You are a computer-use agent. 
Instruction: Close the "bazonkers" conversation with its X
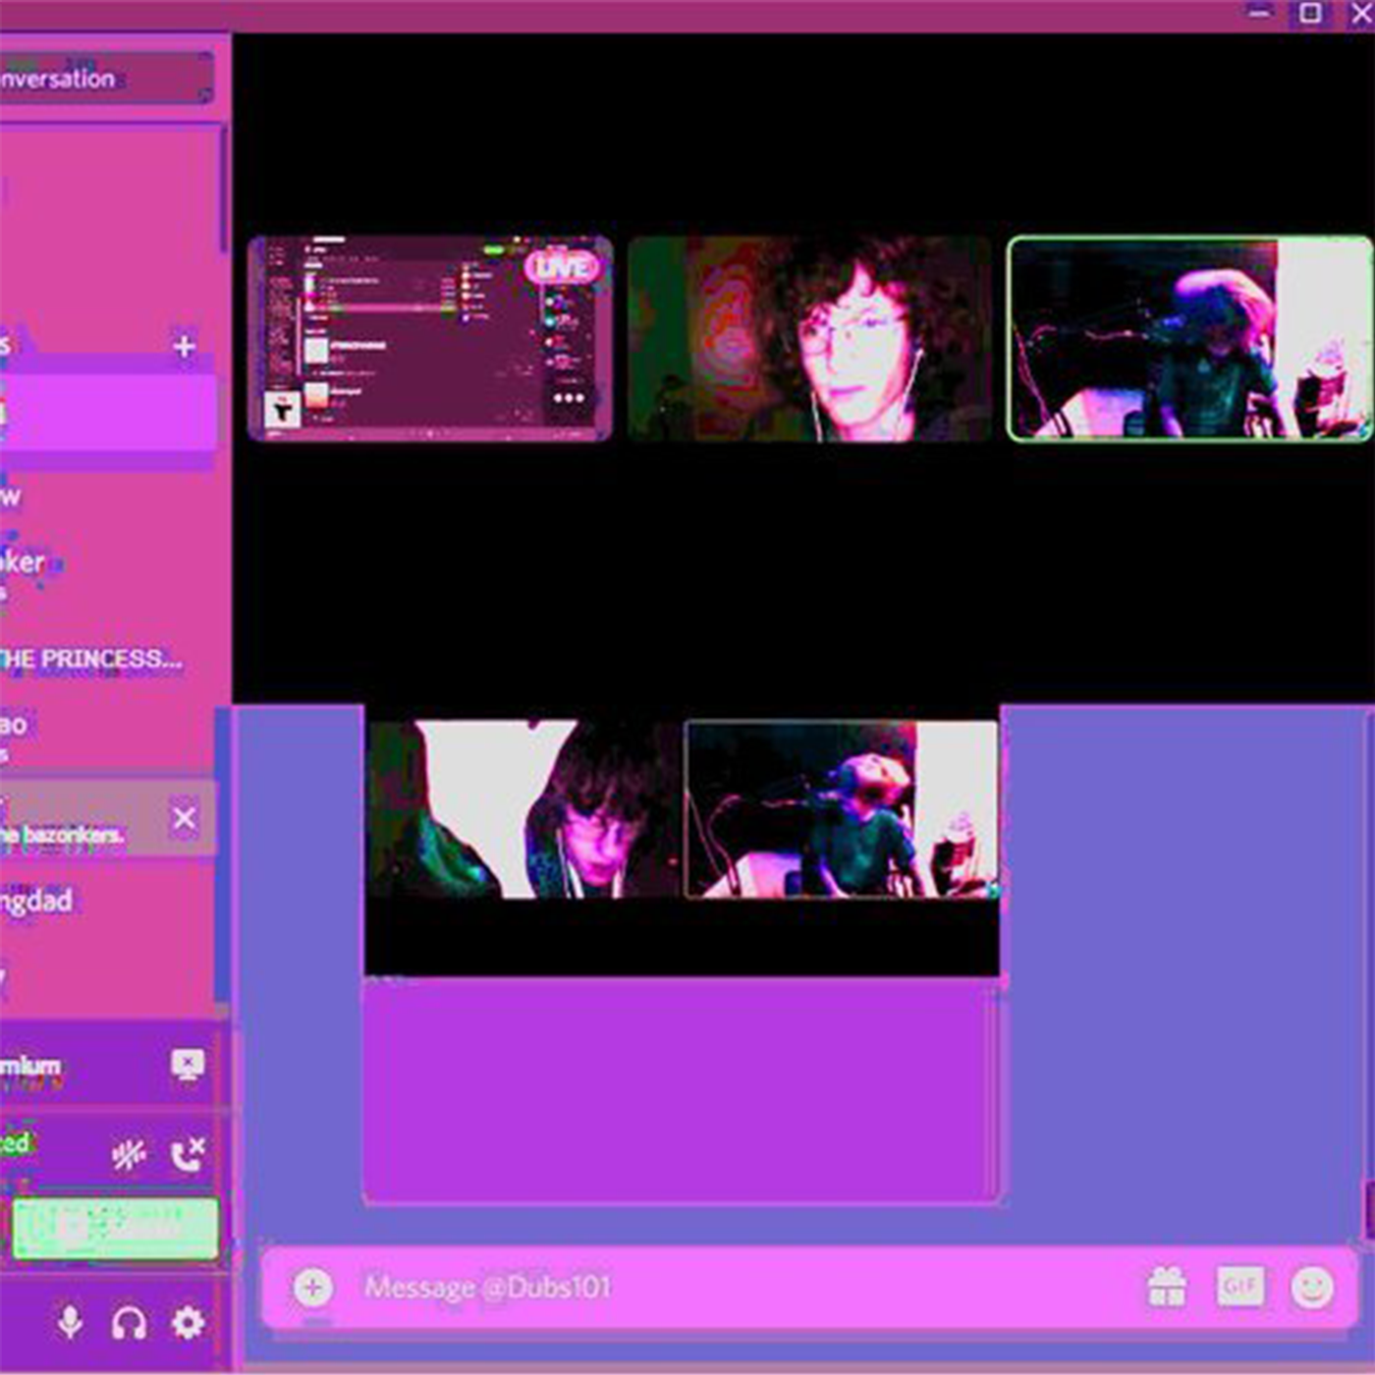pyautogui.click(x=184, y=818)
